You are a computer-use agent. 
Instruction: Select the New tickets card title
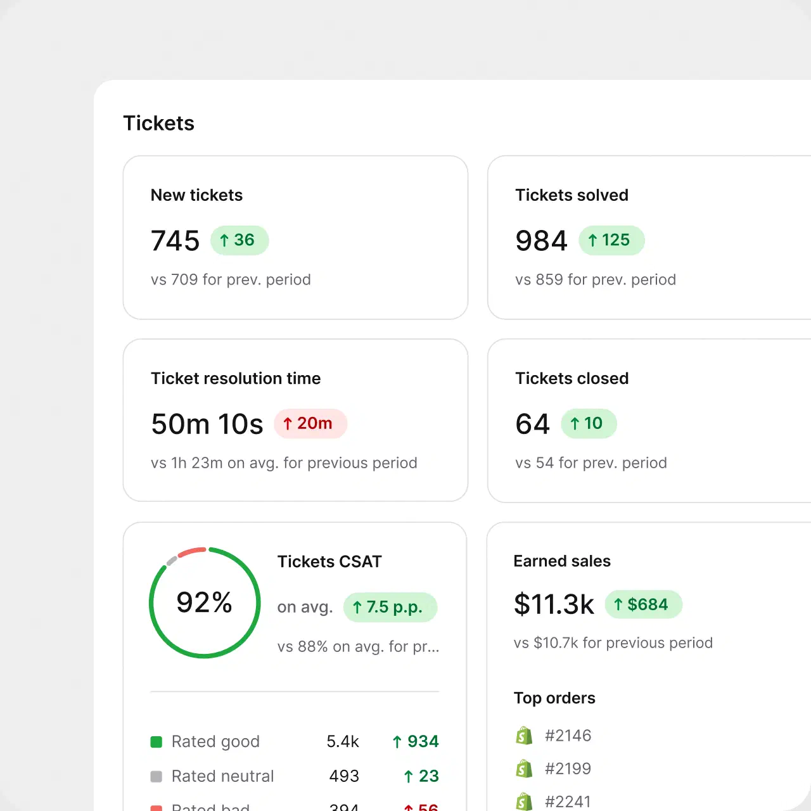[196, 195]
